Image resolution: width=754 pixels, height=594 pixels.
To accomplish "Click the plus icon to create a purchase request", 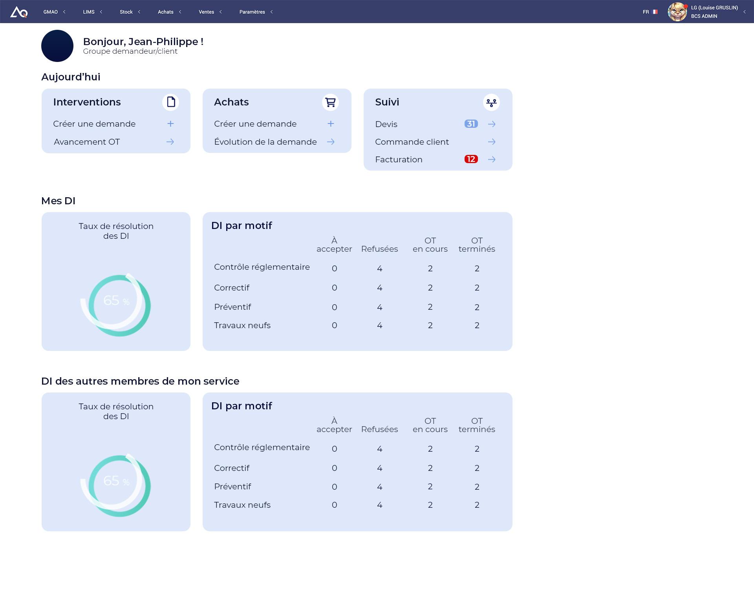I will tap(331, 124).
